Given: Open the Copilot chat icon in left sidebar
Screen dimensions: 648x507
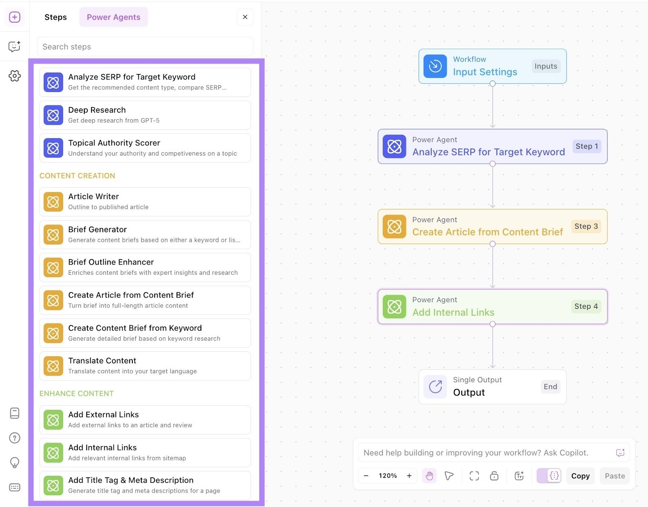Looking at the screenshot, I should 15,47.
